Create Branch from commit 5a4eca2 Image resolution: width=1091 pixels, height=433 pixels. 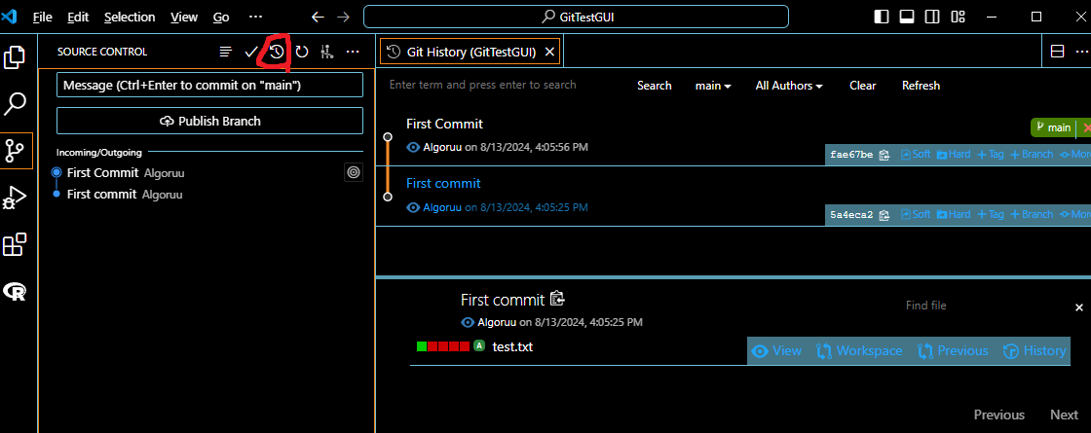(x=1032, y=214)
